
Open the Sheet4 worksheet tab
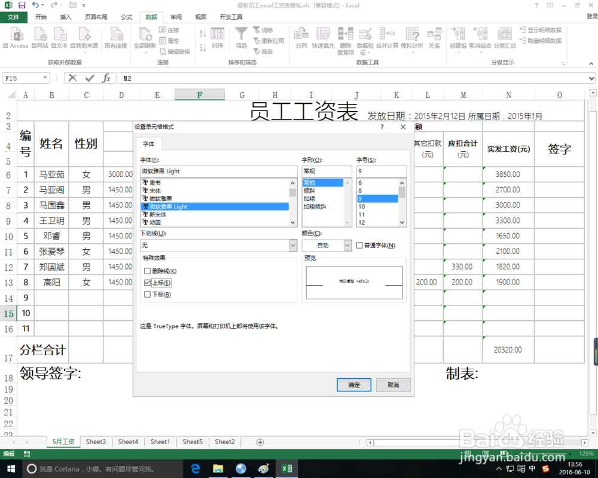pos(127,442)
